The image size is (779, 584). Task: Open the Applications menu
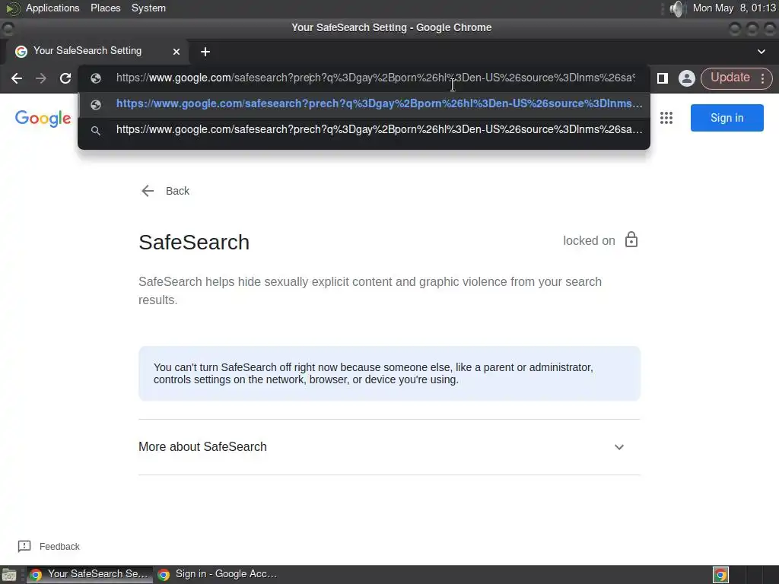[52, 8]
